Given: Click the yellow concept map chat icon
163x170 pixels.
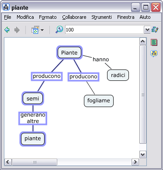Looking at the screenshot, I should [154, 54].
